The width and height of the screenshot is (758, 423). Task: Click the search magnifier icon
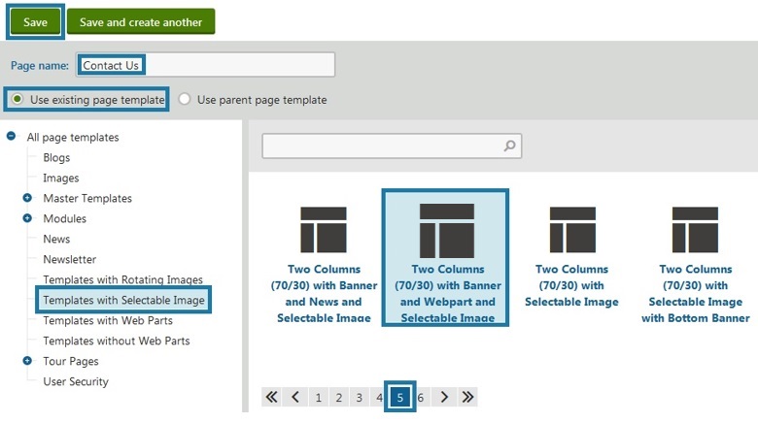(509, 146)
